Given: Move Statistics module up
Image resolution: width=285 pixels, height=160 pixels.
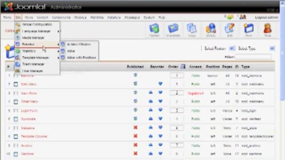Looking at the screenshot, I should [x=151, y=128].
